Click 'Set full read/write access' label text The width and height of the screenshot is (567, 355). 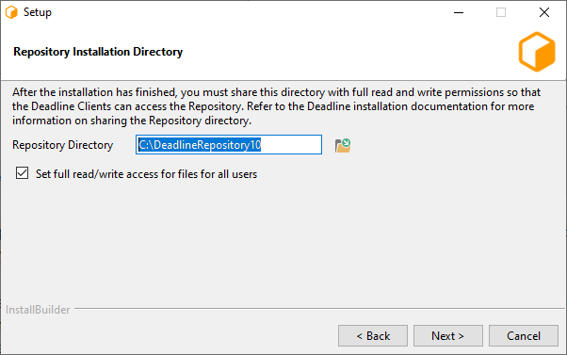[146, 174]
